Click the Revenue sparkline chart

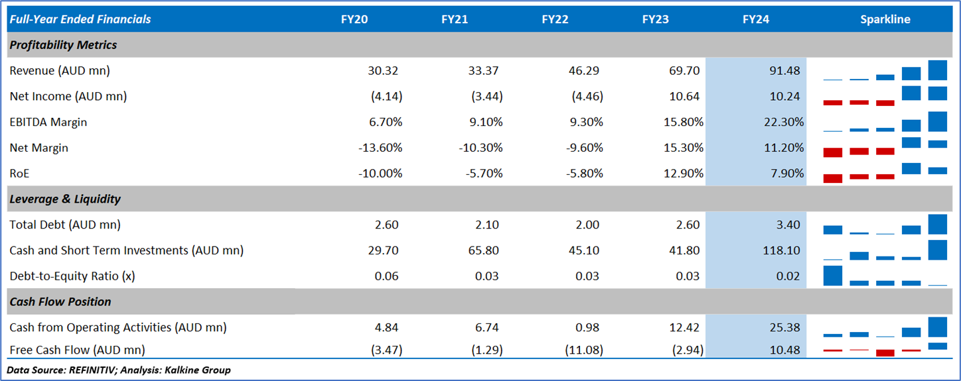pyautogui.click(x=885, y=71)
